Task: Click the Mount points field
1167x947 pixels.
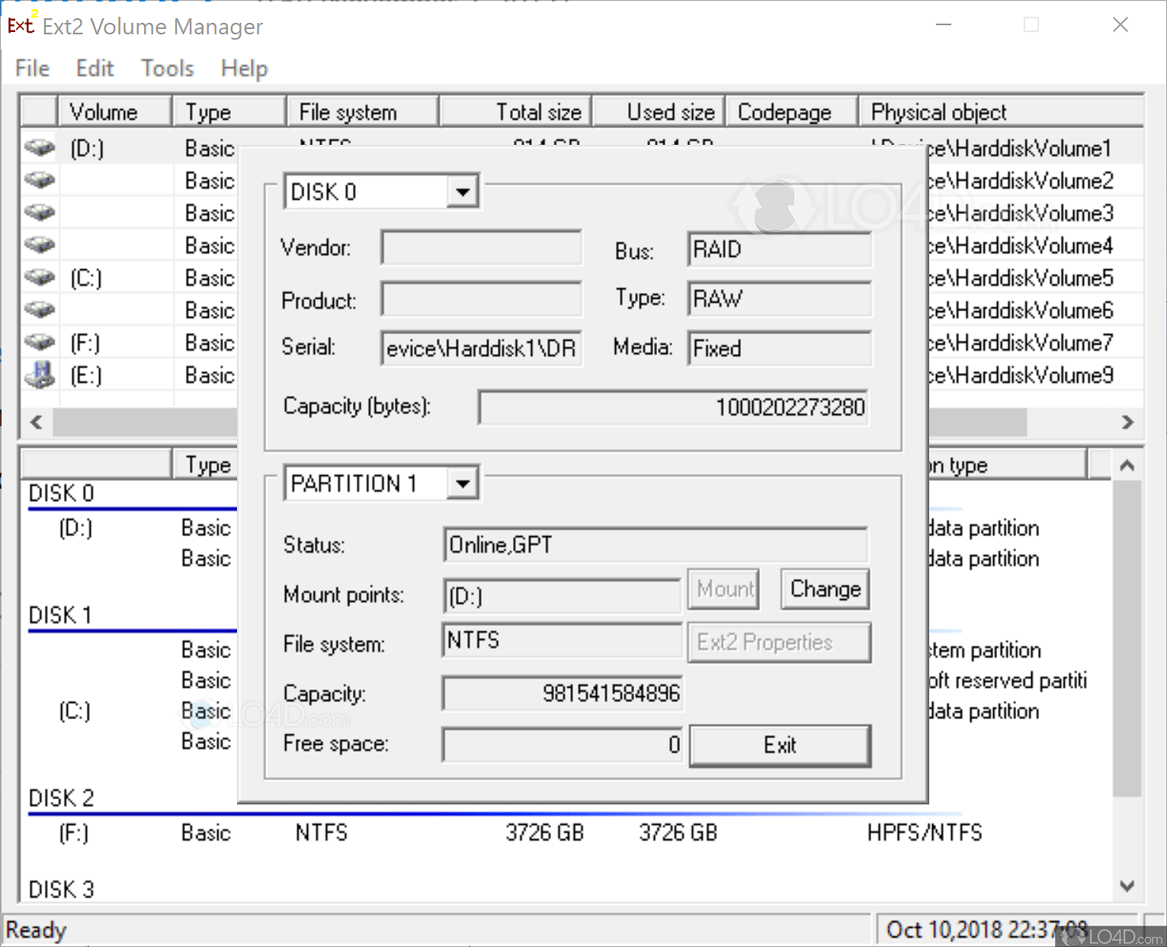Action: (562, 595)
